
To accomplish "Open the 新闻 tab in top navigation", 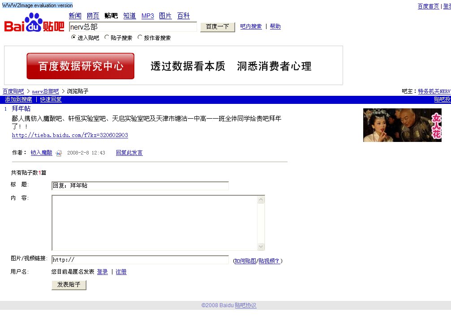I will 75,16.
